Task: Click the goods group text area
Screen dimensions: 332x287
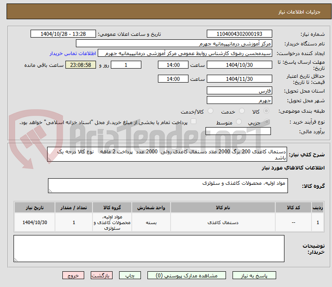Action: [168, 186]
